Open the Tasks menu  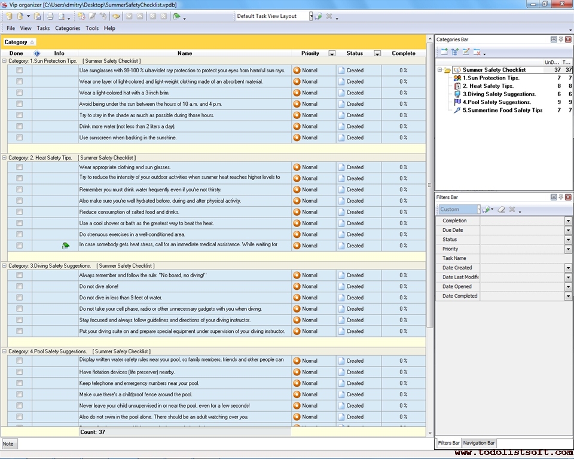point(43,28)
